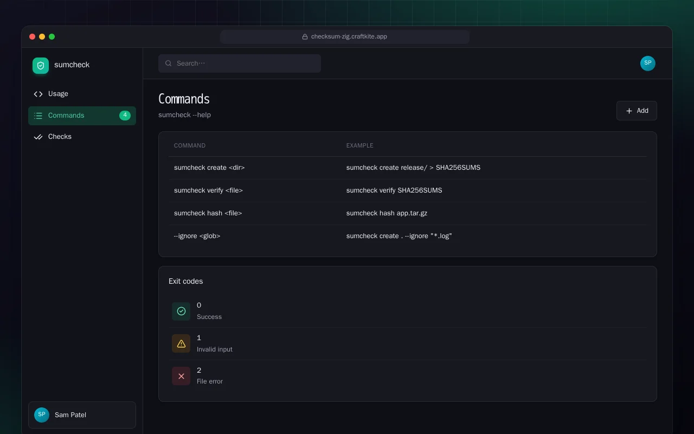Click the yellow warning triangle icon

click(x=181, y=344)
